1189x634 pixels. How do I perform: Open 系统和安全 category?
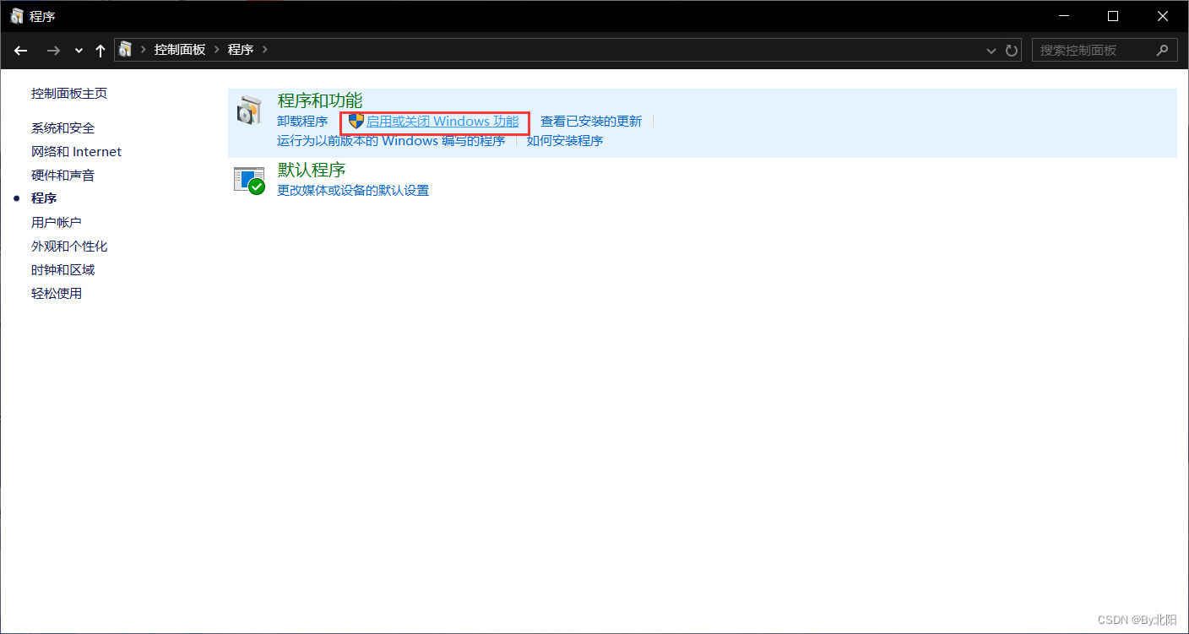pos(63,128)
